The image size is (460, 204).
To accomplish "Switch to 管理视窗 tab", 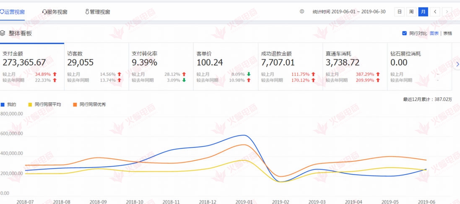I will [x=100, y=12].
